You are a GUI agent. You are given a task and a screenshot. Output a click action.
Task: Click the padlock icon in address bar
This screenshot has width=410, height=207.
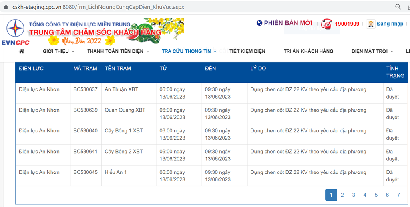coord(6,7)
